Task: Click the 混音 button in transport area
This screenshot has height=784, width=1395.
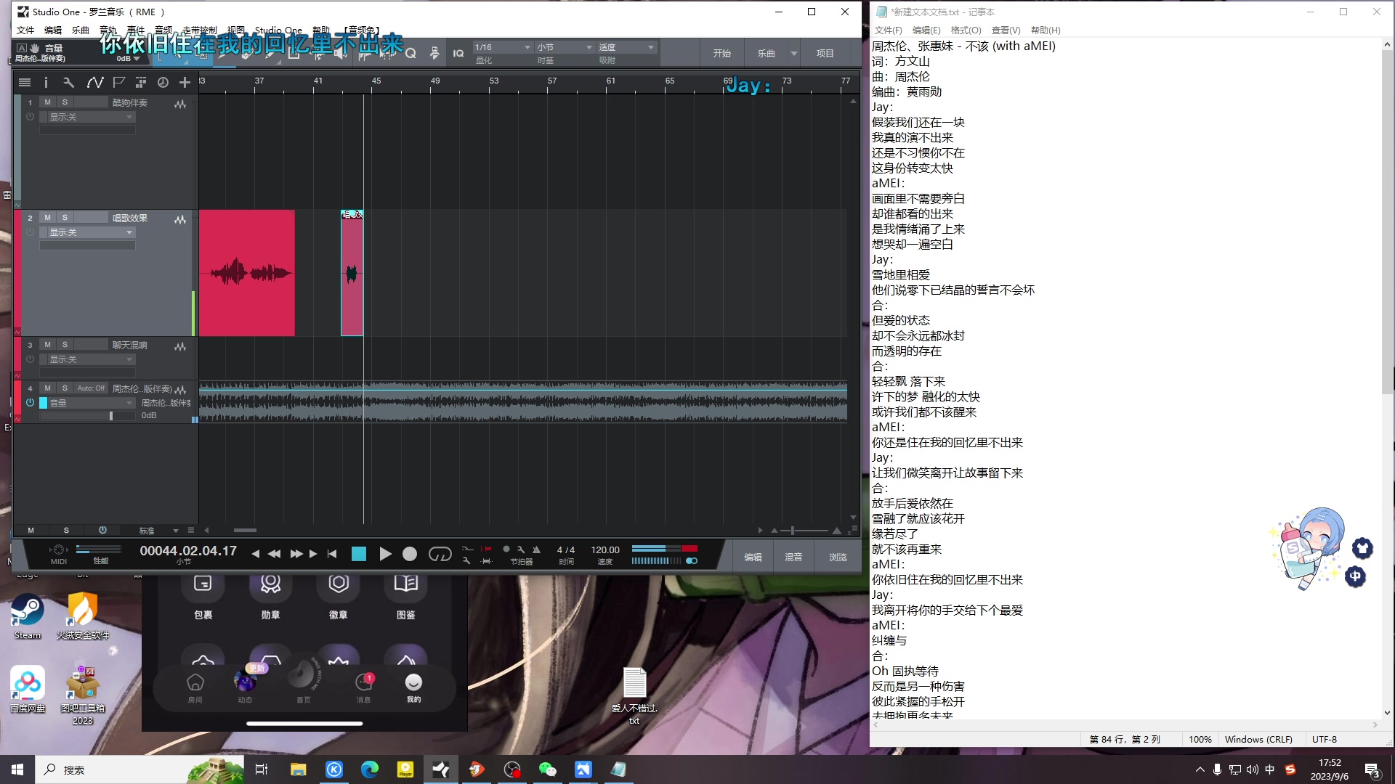Action: 794,556
